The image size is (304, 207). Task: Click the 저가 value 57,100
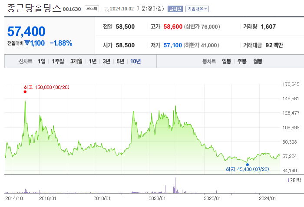[173, 45]
